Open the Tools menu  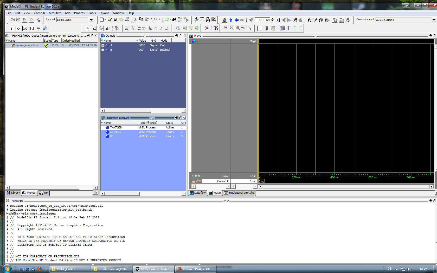[92, 13]
